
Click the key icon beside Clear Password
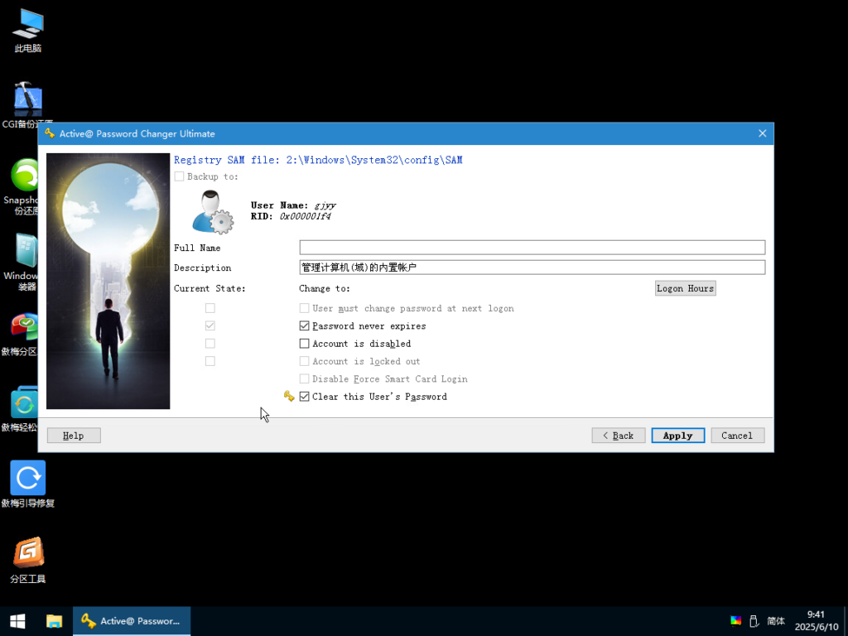point(289,397)
